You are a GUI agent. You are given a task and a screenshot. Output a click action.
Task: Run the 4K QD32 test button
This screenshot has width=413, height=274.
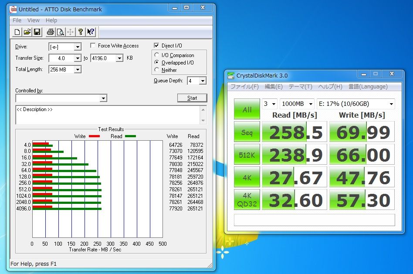click(247, 200)
